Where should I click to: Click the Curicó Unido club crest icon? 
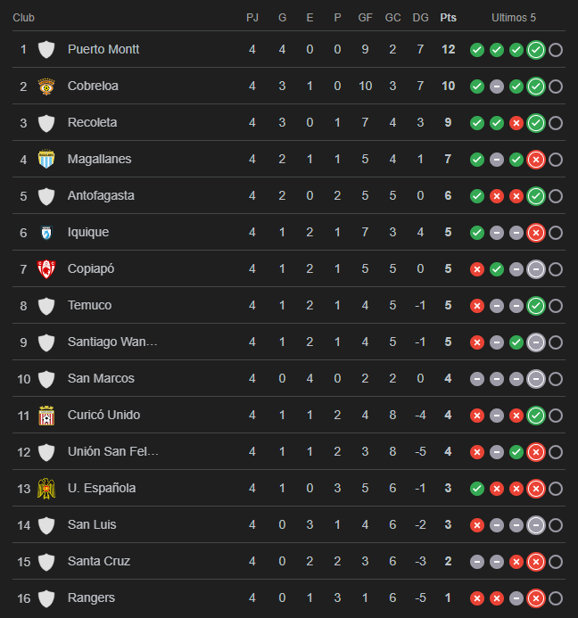pos(46,416)
